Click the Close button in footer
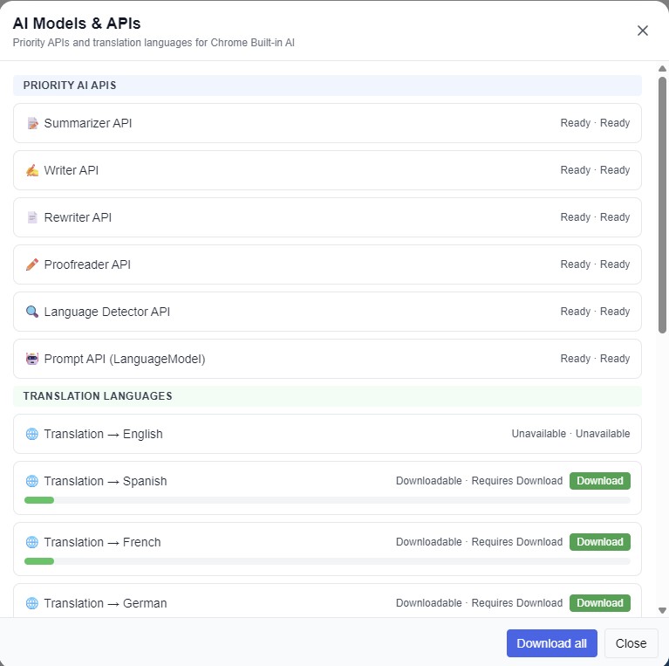This screenshot has width=669, height=666. point(631,643)
